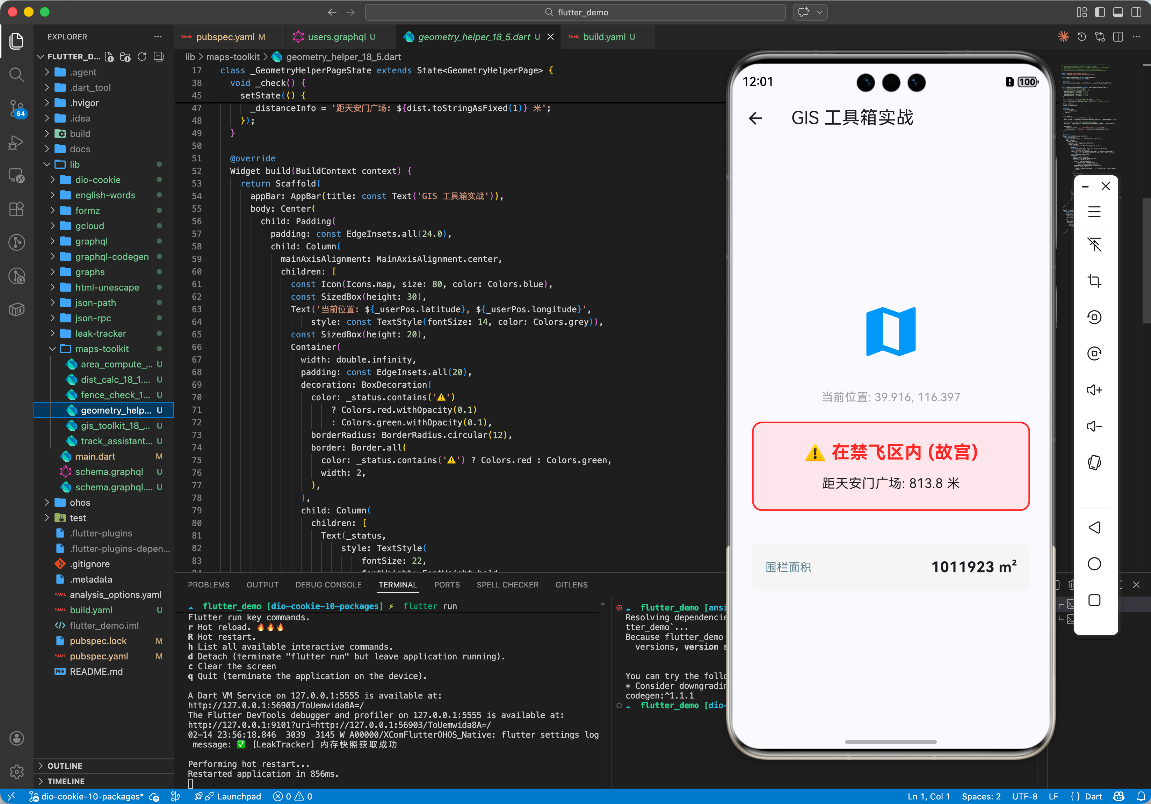Click the Run and Debug icon

pos(16,142)
